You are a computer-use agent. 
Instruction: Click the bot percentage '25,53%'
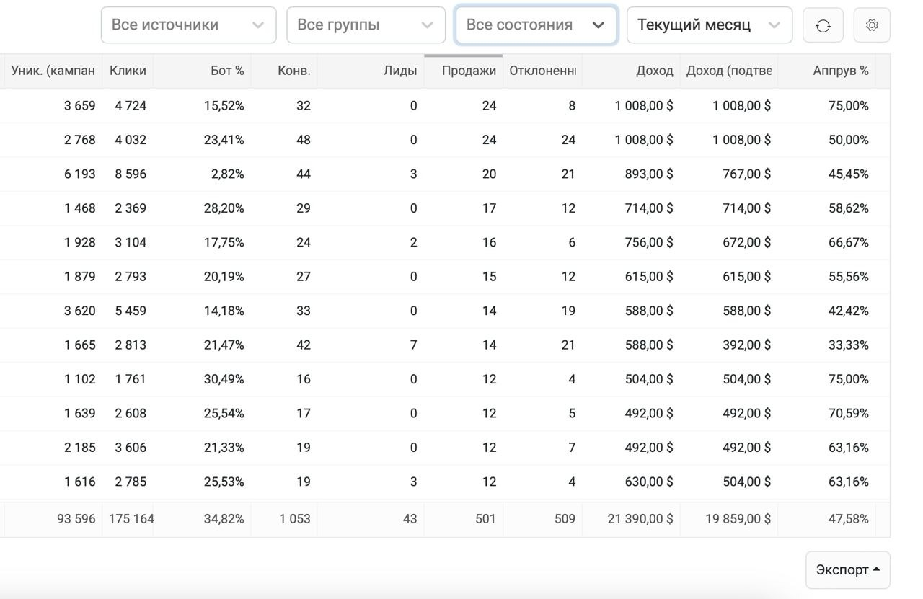pos(224,482)
